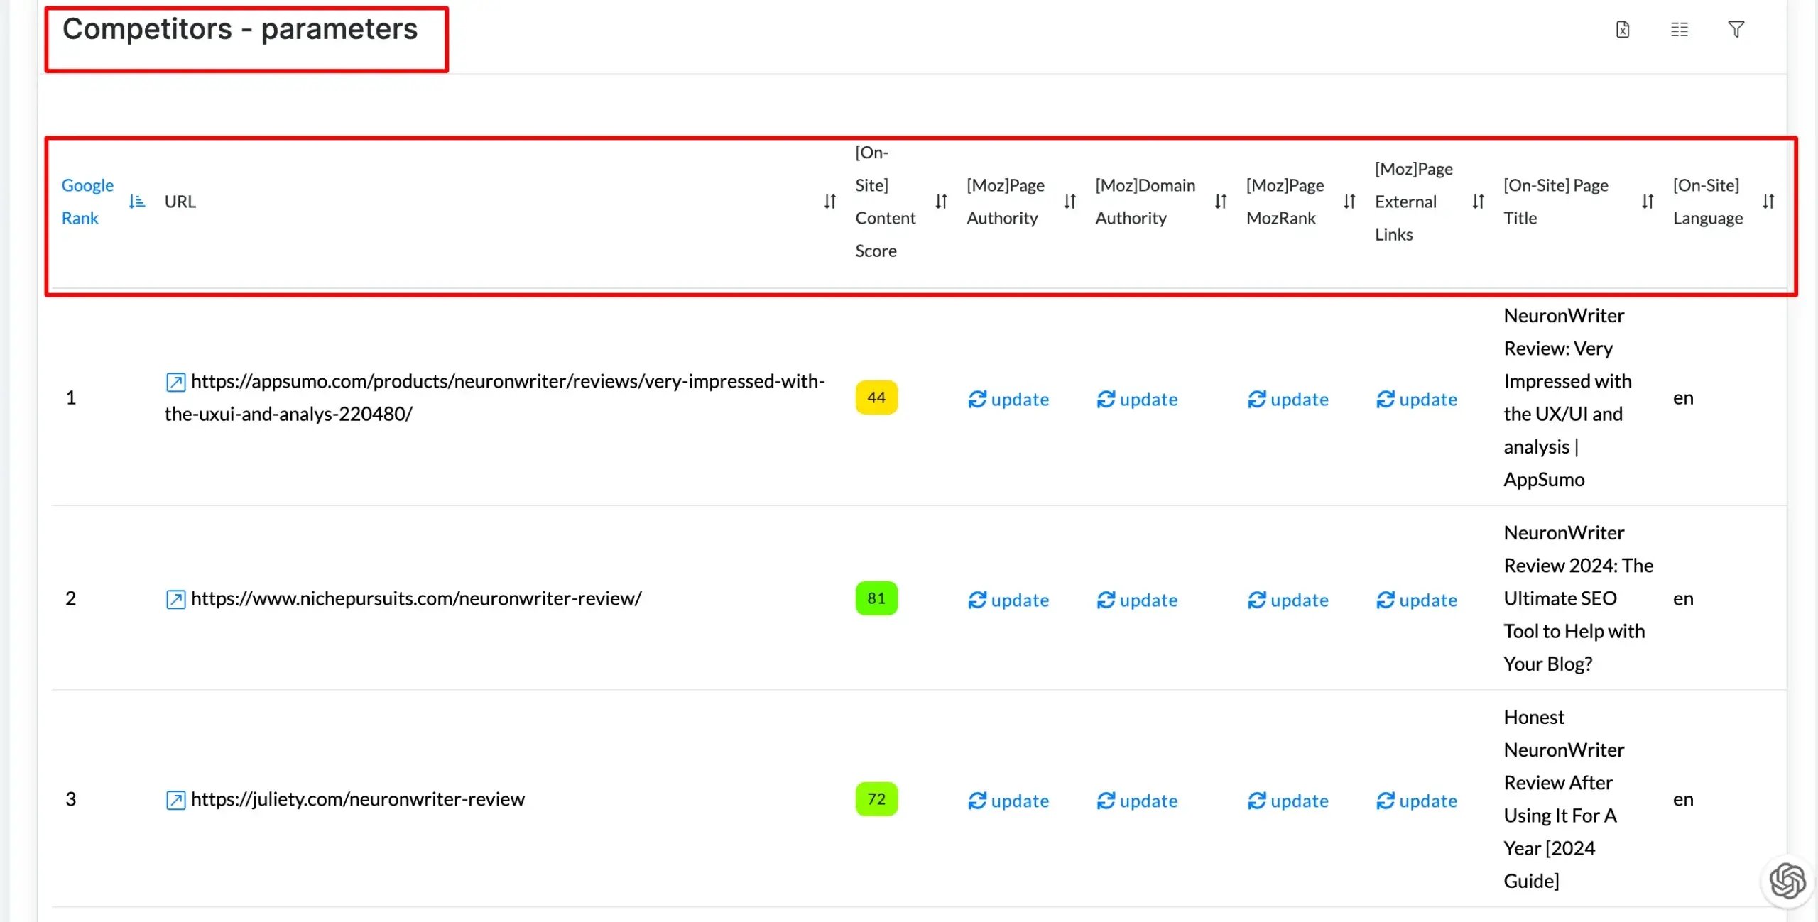This screenshot has height=922, width=1818.
Task: Click the green 81 score badge
Action: pos(876,598)
